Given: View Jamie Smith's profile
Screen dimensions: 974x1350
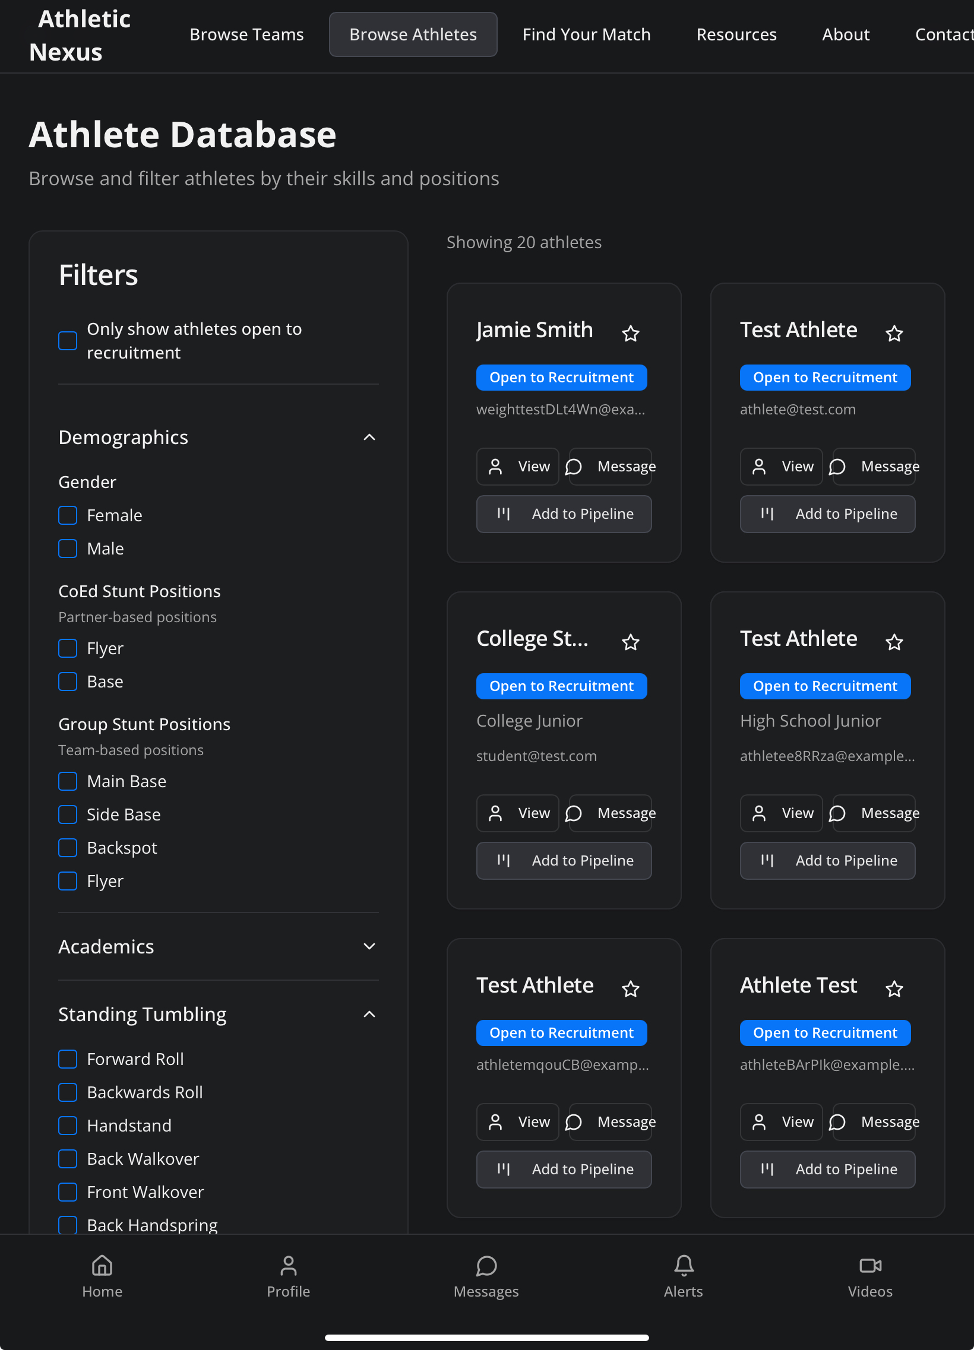Looking at the screenshot, I should [517, 467].
